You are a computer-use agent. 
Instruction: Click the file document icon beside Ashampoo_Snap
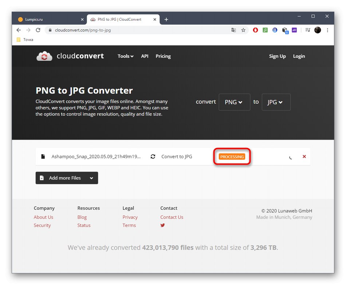43,156
